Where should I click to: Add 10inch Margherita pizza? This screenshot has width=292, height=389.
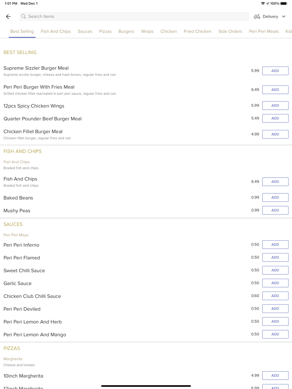(275, 376)
